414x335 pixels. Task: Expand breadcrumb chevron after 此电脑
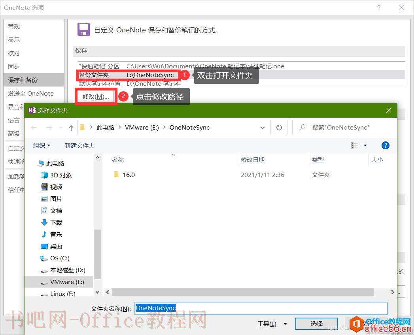pyautogui.click(x=119, y=128)
